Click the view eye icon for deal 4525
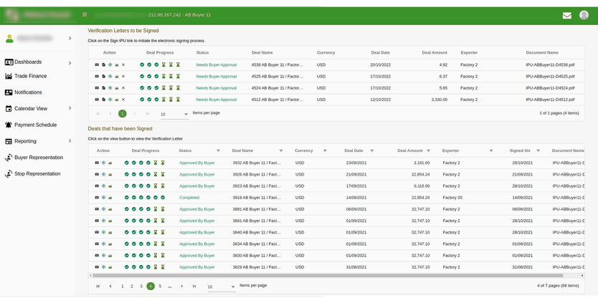The height and width of the screenshot is (303, 598). (110, 76)
